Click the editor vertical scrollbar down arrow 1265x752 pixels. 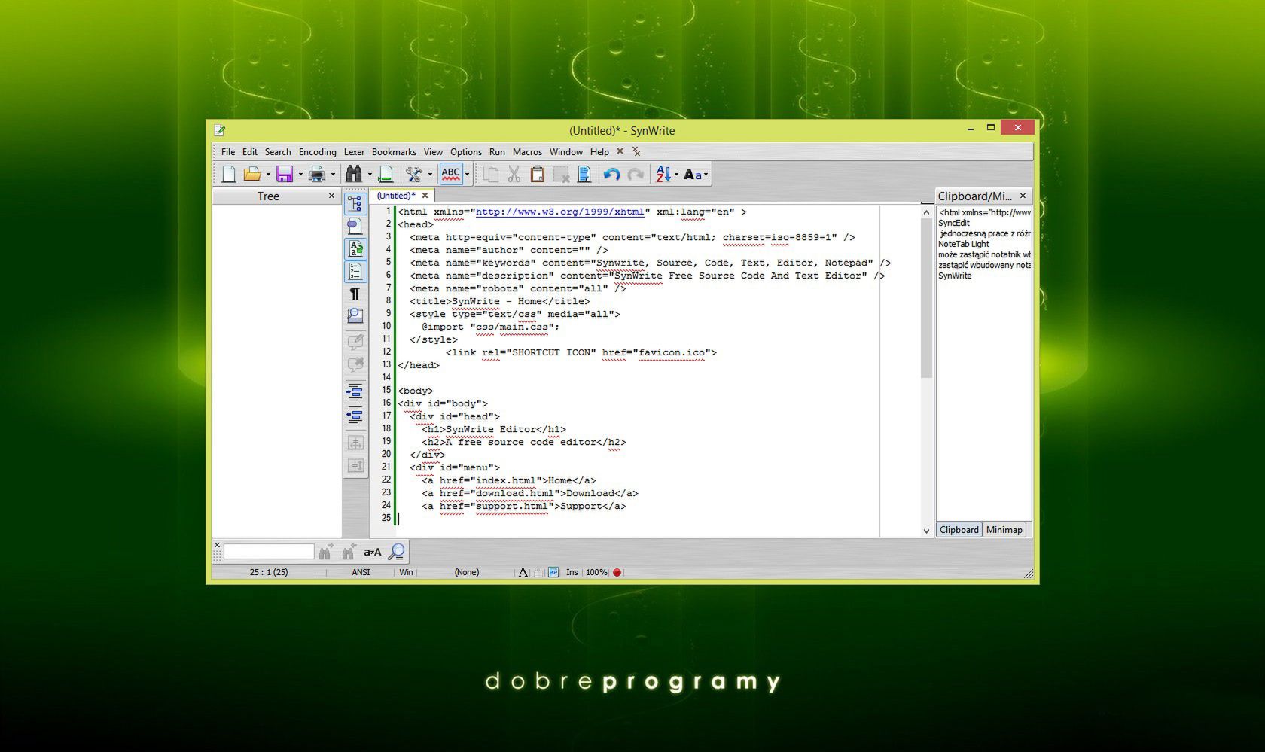coord(926,531)
